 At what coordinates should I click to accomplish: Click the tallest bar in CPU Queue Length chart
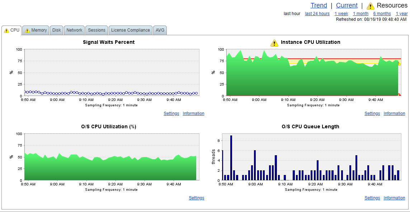pos(231,158)
